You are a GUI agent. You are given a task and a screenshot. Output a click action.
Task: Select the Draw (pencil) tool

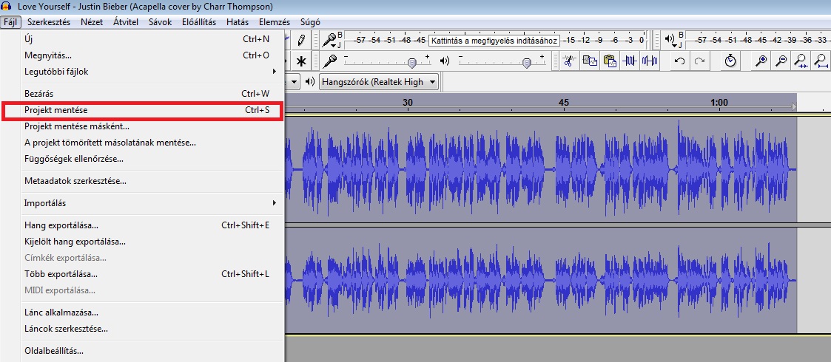click(x=301, y=40)
